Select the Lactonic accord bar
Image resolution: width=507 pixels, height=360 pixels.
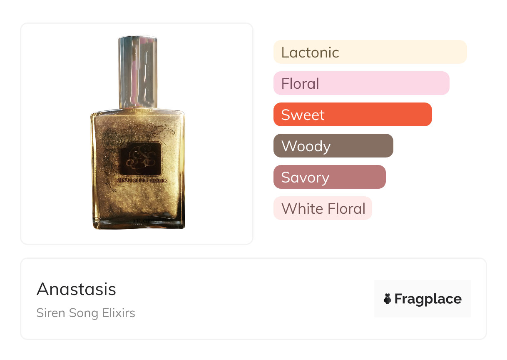[x=370, y=52]
